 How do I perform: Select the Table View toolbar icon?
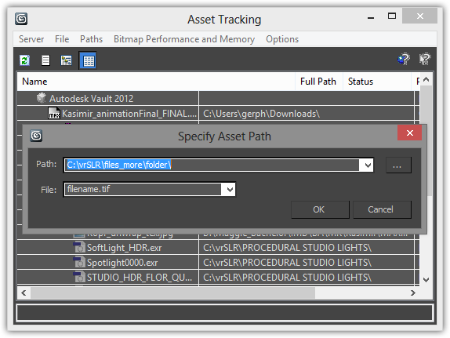[x=88, y=60]
